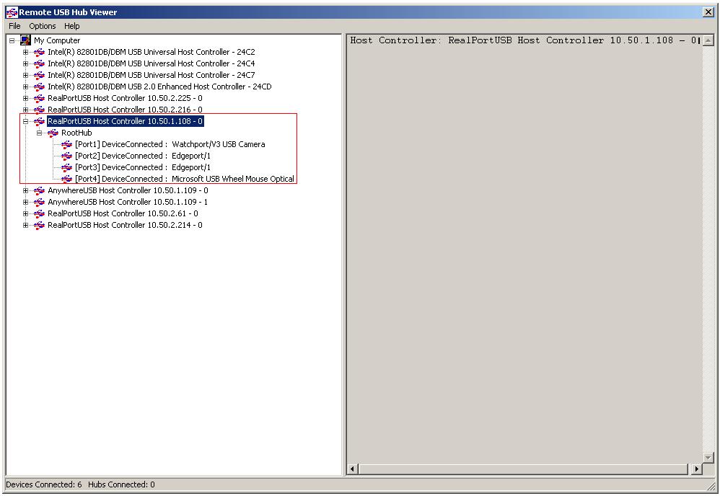Open the Help menu
This screenshot has width=720, height=496.
[x=72, y=26]
